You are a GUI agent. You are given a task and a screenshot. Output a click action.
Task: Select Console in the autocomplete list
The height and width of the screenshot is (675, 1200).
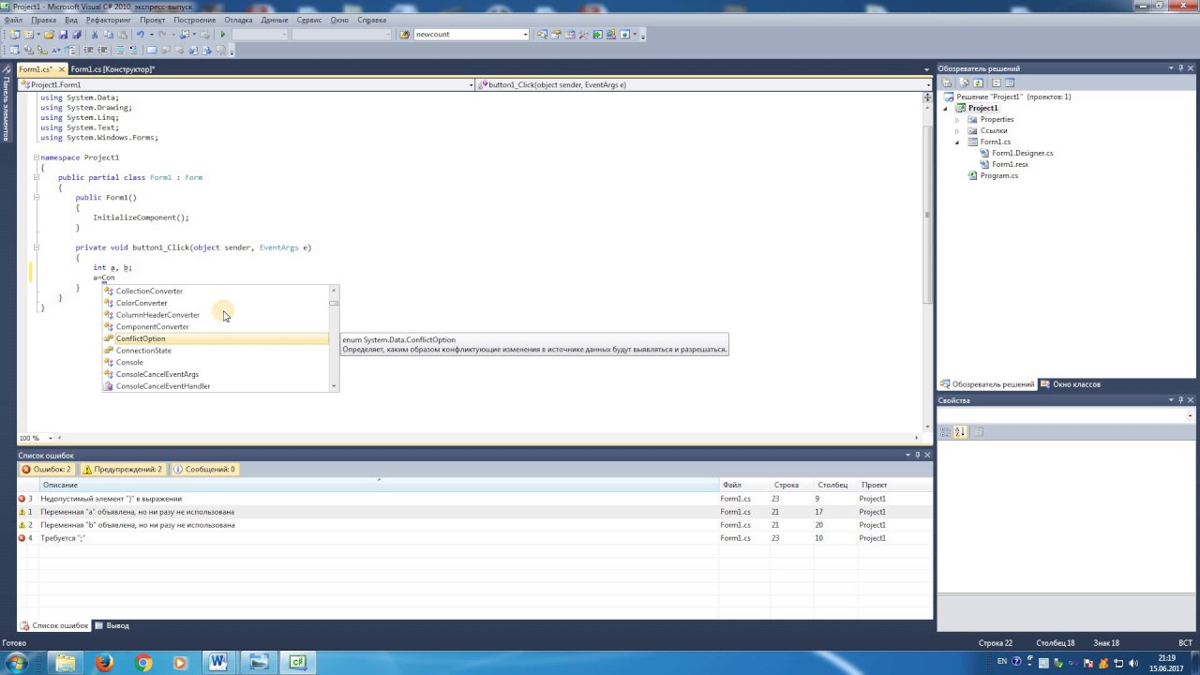129,362
